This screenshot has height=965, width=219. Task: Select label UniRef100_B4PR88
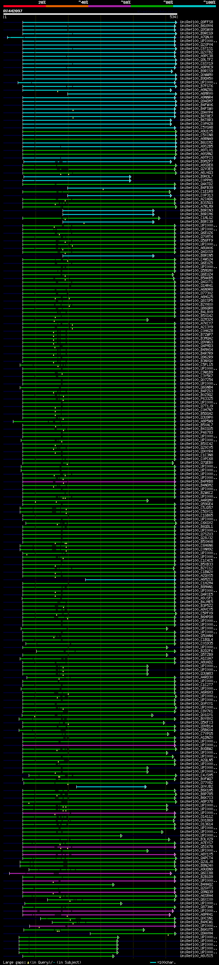(196, 482)
